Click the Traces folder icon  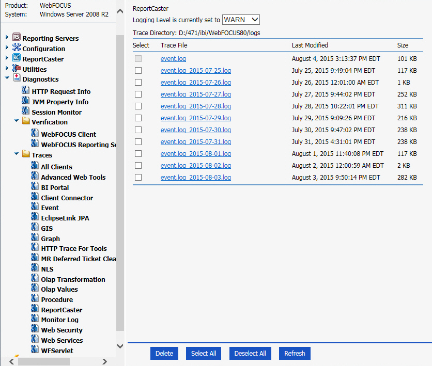pos(26,154)
